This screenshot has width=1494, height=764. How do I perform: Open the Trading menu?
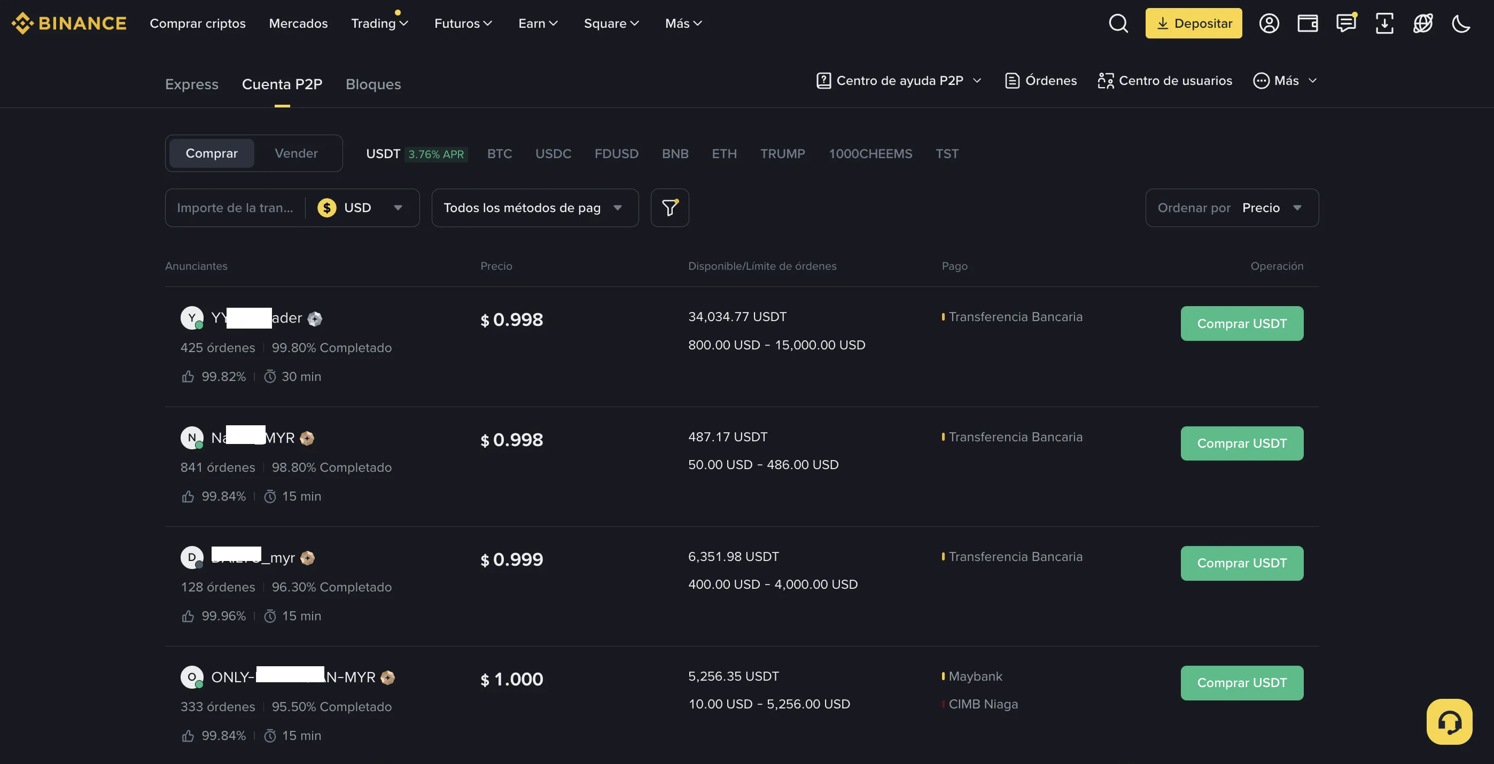pos(379,23)
